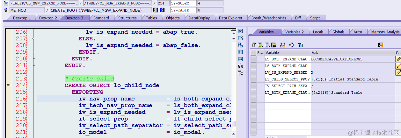
Task: Open the Objects tab
Action: (x=173, y=18)
